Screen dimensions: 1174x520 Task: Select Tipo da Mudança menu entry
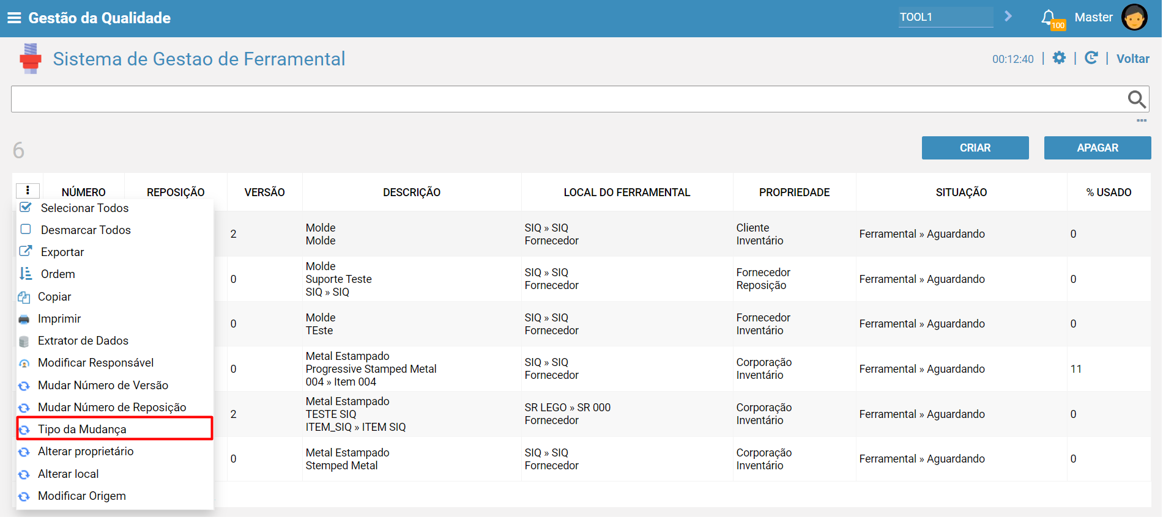tap(114, 428)
